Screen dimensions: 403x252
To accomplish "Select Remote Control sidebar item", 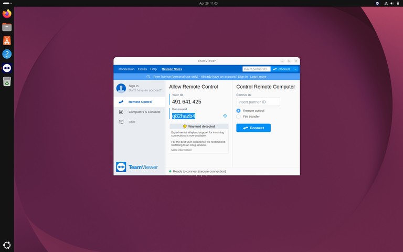I will pos(139,102).
